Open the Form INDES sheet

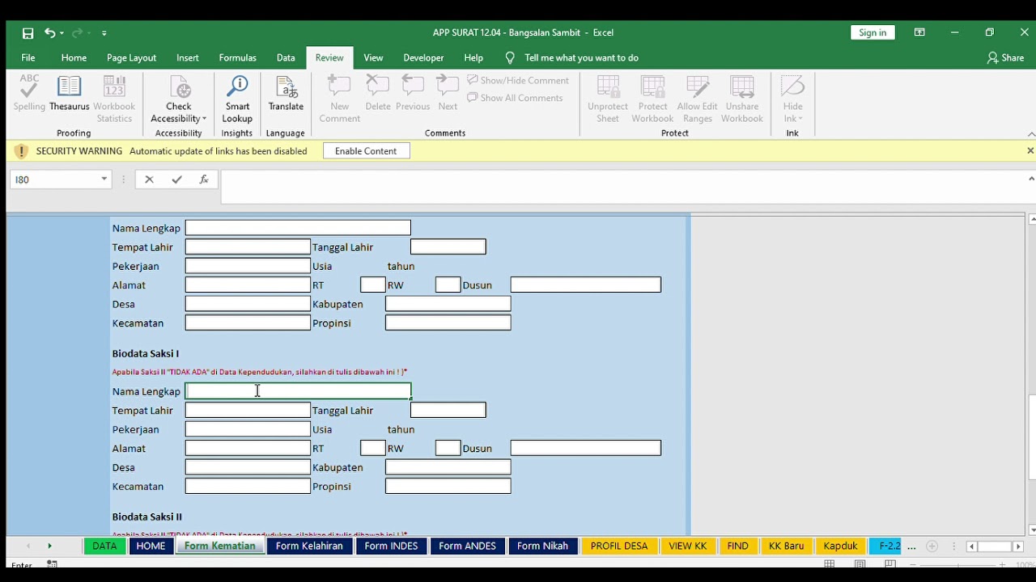(x=391, y=546)
